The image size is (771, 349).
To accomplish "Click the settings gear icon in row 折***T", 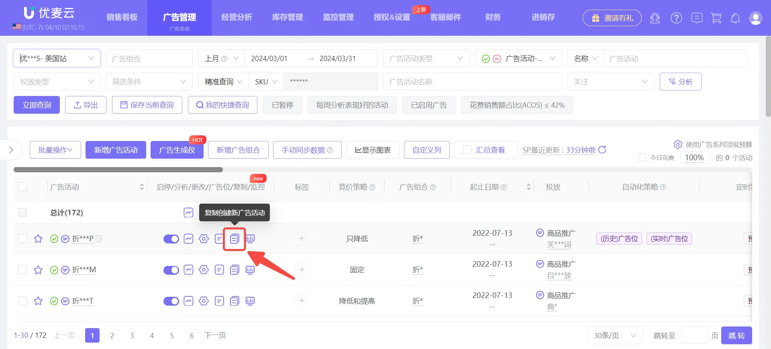I will pos(204,301).
